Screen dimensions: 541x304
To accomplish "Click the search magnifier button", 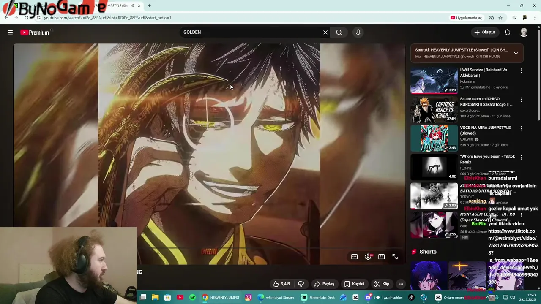I will (x=339, y=33).
